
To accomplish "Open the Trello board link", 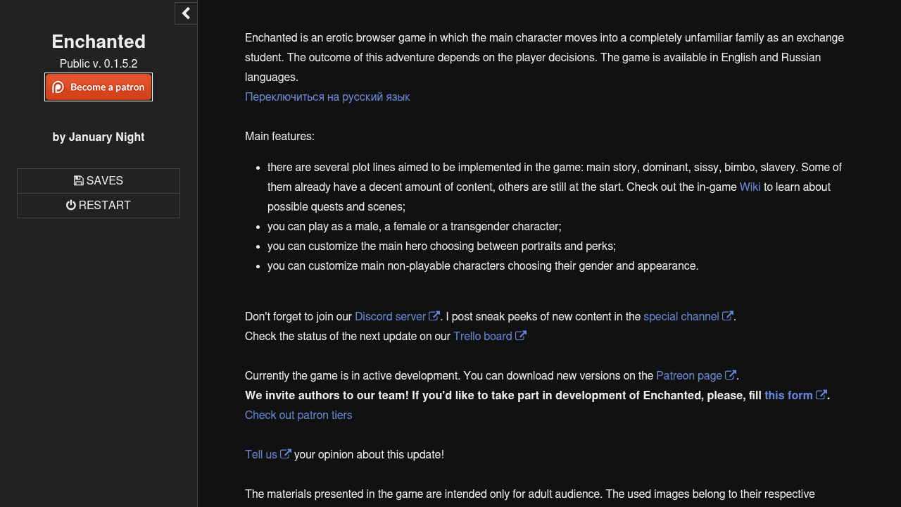I will coord(482,337).
